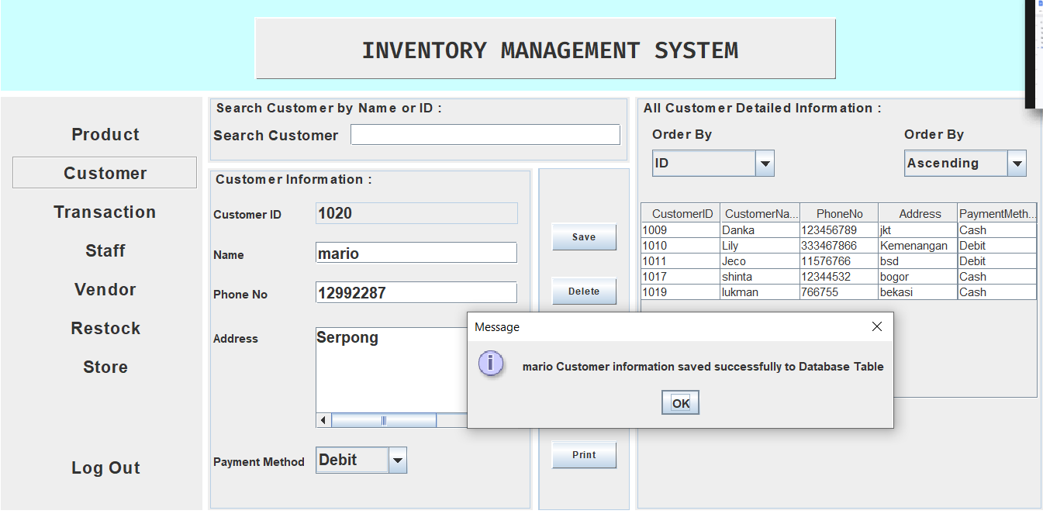Click the Address column header
Image resolution: width=1043 pixels, height=514 pixels.
[918, 213]
